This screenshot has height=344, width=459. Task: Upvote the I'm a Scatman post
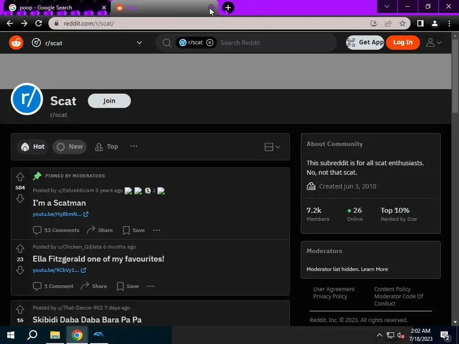(20, 176)
